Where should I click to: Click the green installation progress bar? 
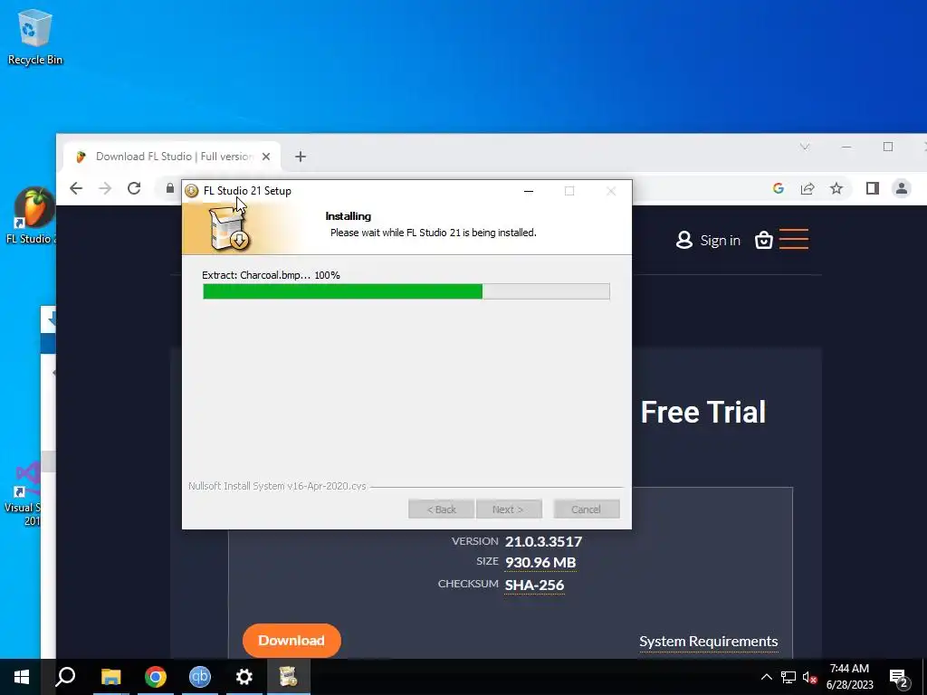click(x=406, y=291)
